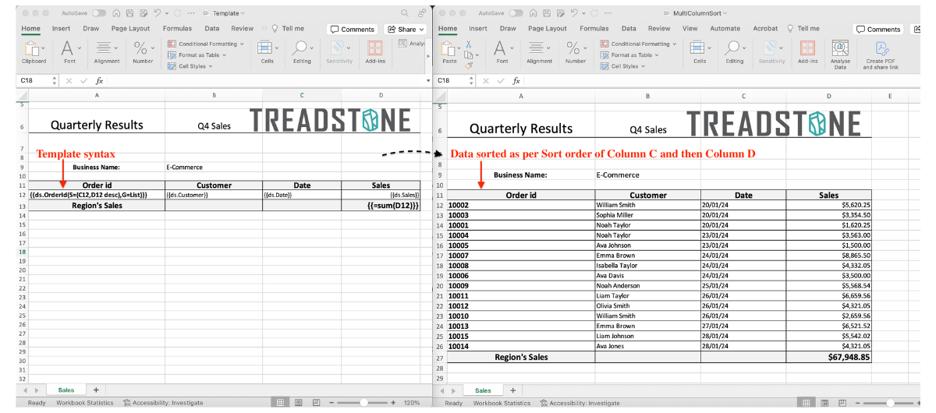Open Conditional Formatting in MultiColumnSort window
Screen dimensions: 936x413
pyautogui.click(x=640, y=44)
